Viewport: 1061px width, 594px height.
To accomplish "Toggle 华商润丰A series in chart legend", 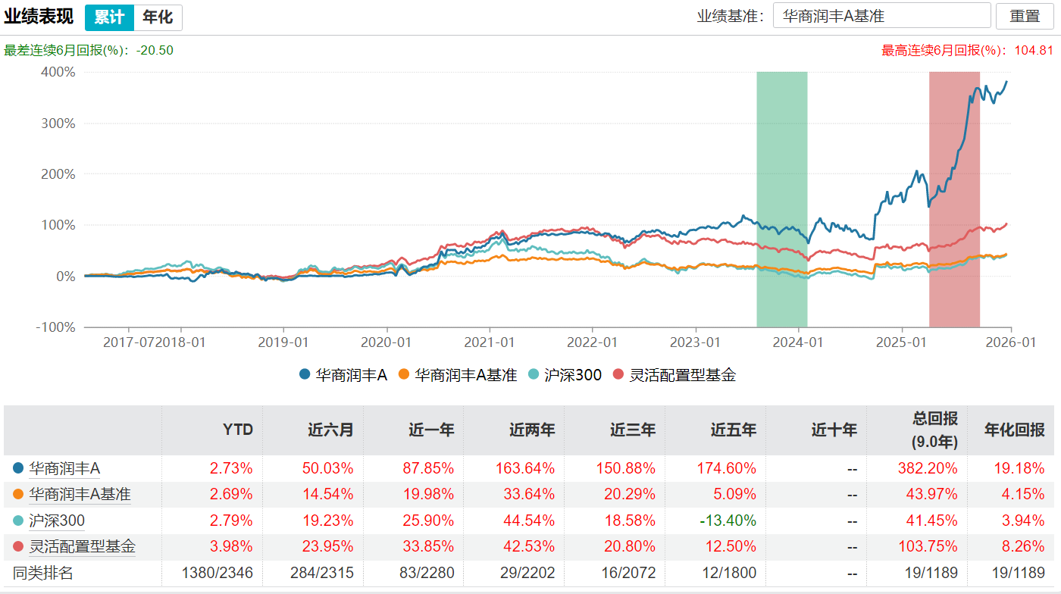I will pyautogui.click(x=343, y=374).
